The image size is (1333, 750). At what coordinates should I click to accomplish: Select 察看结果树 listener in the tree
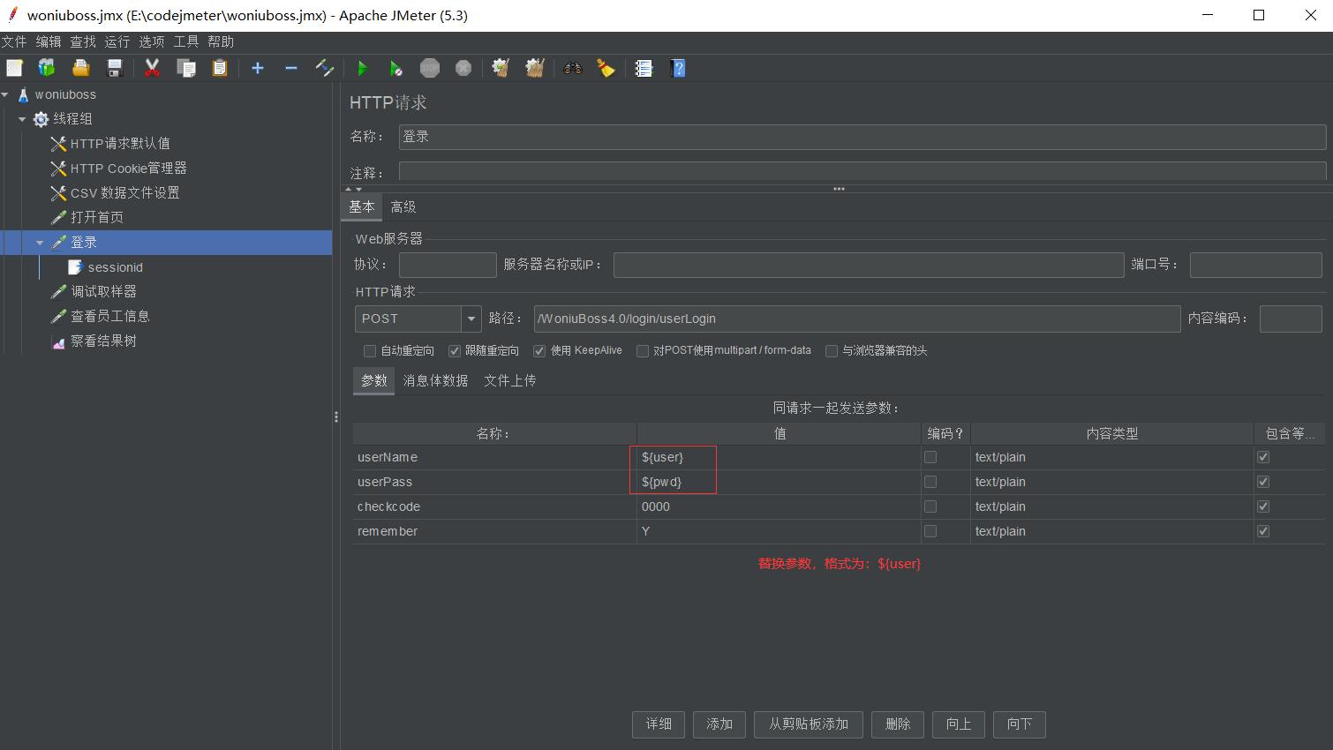click(x=103, y=341)
